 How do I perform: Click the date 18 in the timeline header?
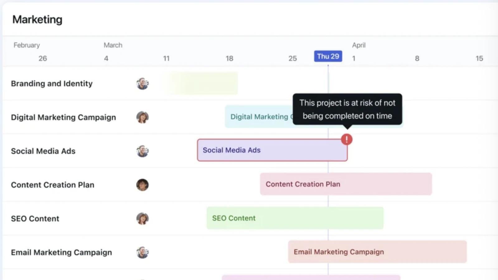point(229,58)
